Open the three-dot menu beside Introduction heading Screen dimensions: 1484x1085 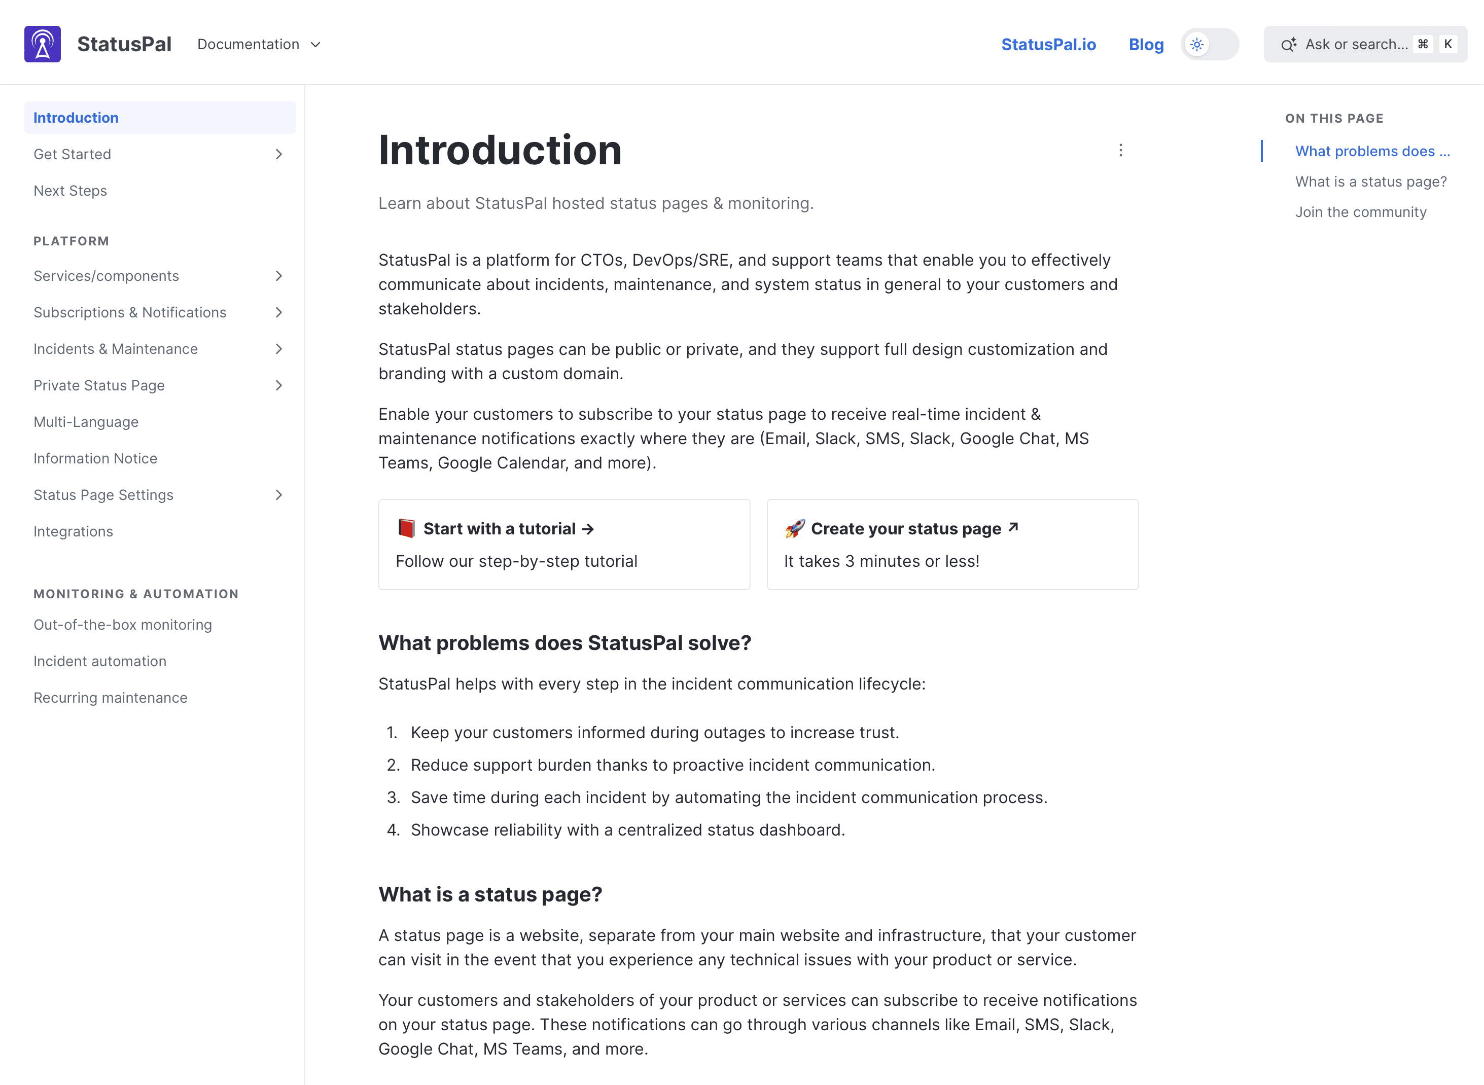1121,151
